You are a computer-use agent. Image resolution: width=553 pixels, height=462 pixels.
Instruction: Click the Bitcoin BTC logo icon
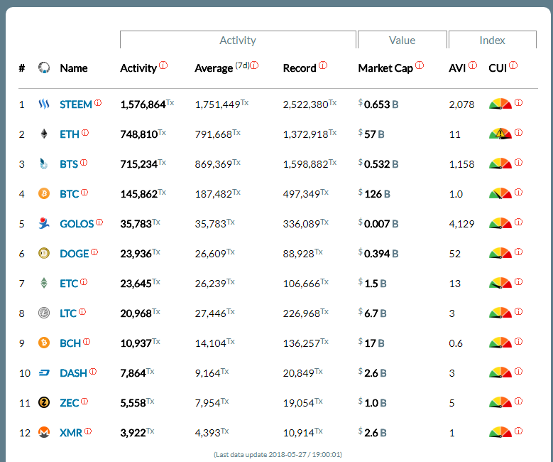[44, 193]
